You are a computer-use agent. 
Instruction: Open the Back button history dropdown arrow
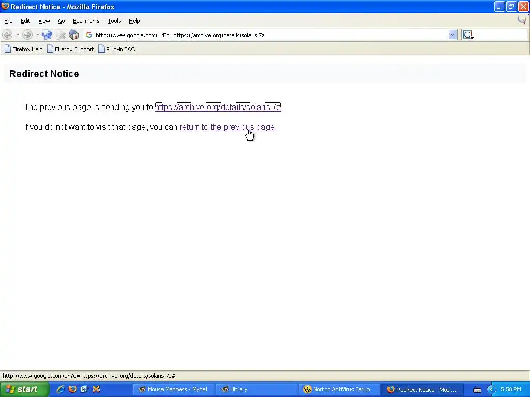[18, 35]
